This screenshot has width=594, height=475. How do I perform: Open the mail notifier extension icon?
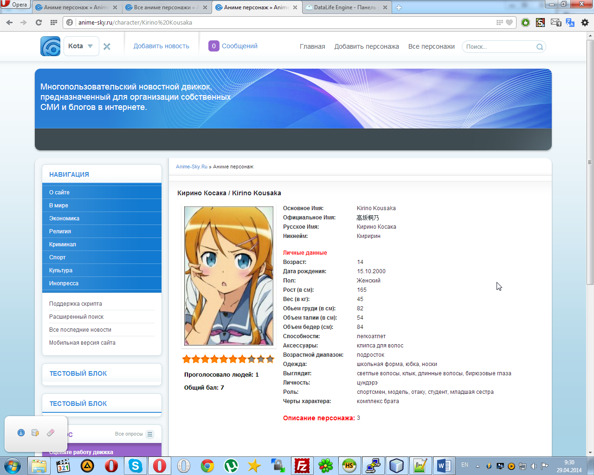555,22
